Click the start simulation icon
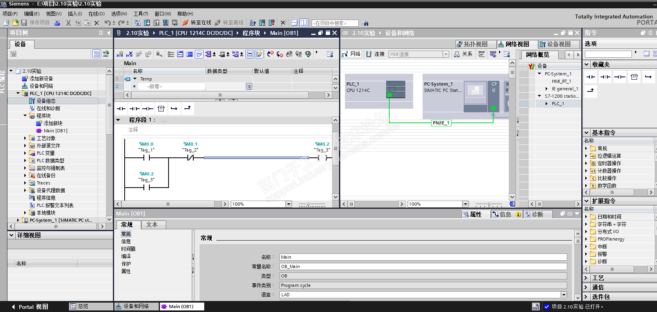The width and height of the screenshot is (657, 312). 166,23
